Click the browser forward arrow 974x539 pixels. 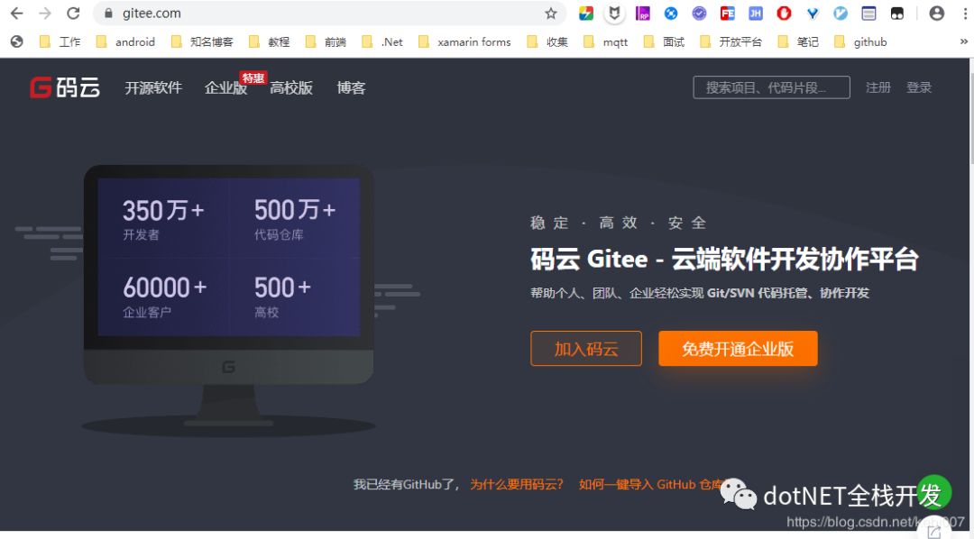tap(45, 13)
